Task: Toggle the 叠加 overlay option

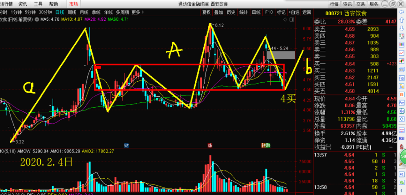Action: 218,12
